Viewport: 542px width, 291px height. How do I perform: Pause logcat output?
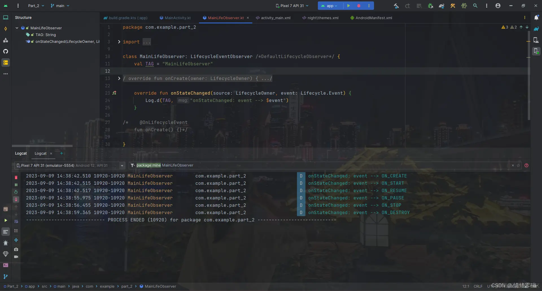pyautogui.click(x=16, y=185)
